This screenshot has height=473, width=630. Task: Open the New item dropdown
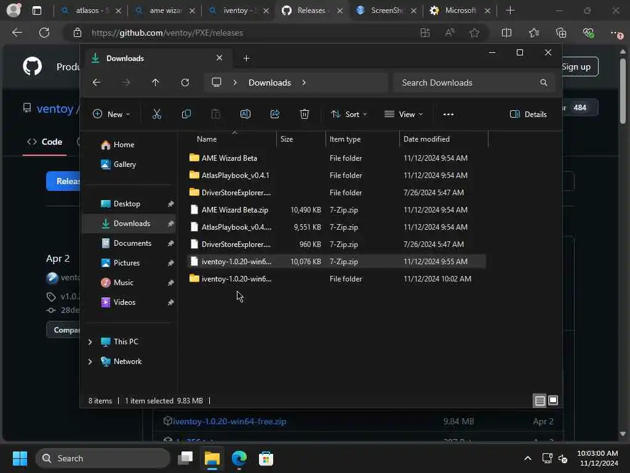(x=111, y=114)
